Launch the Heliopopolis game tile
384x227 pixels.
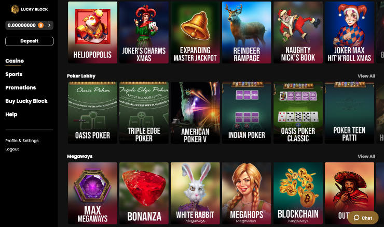tap(92, 33)
